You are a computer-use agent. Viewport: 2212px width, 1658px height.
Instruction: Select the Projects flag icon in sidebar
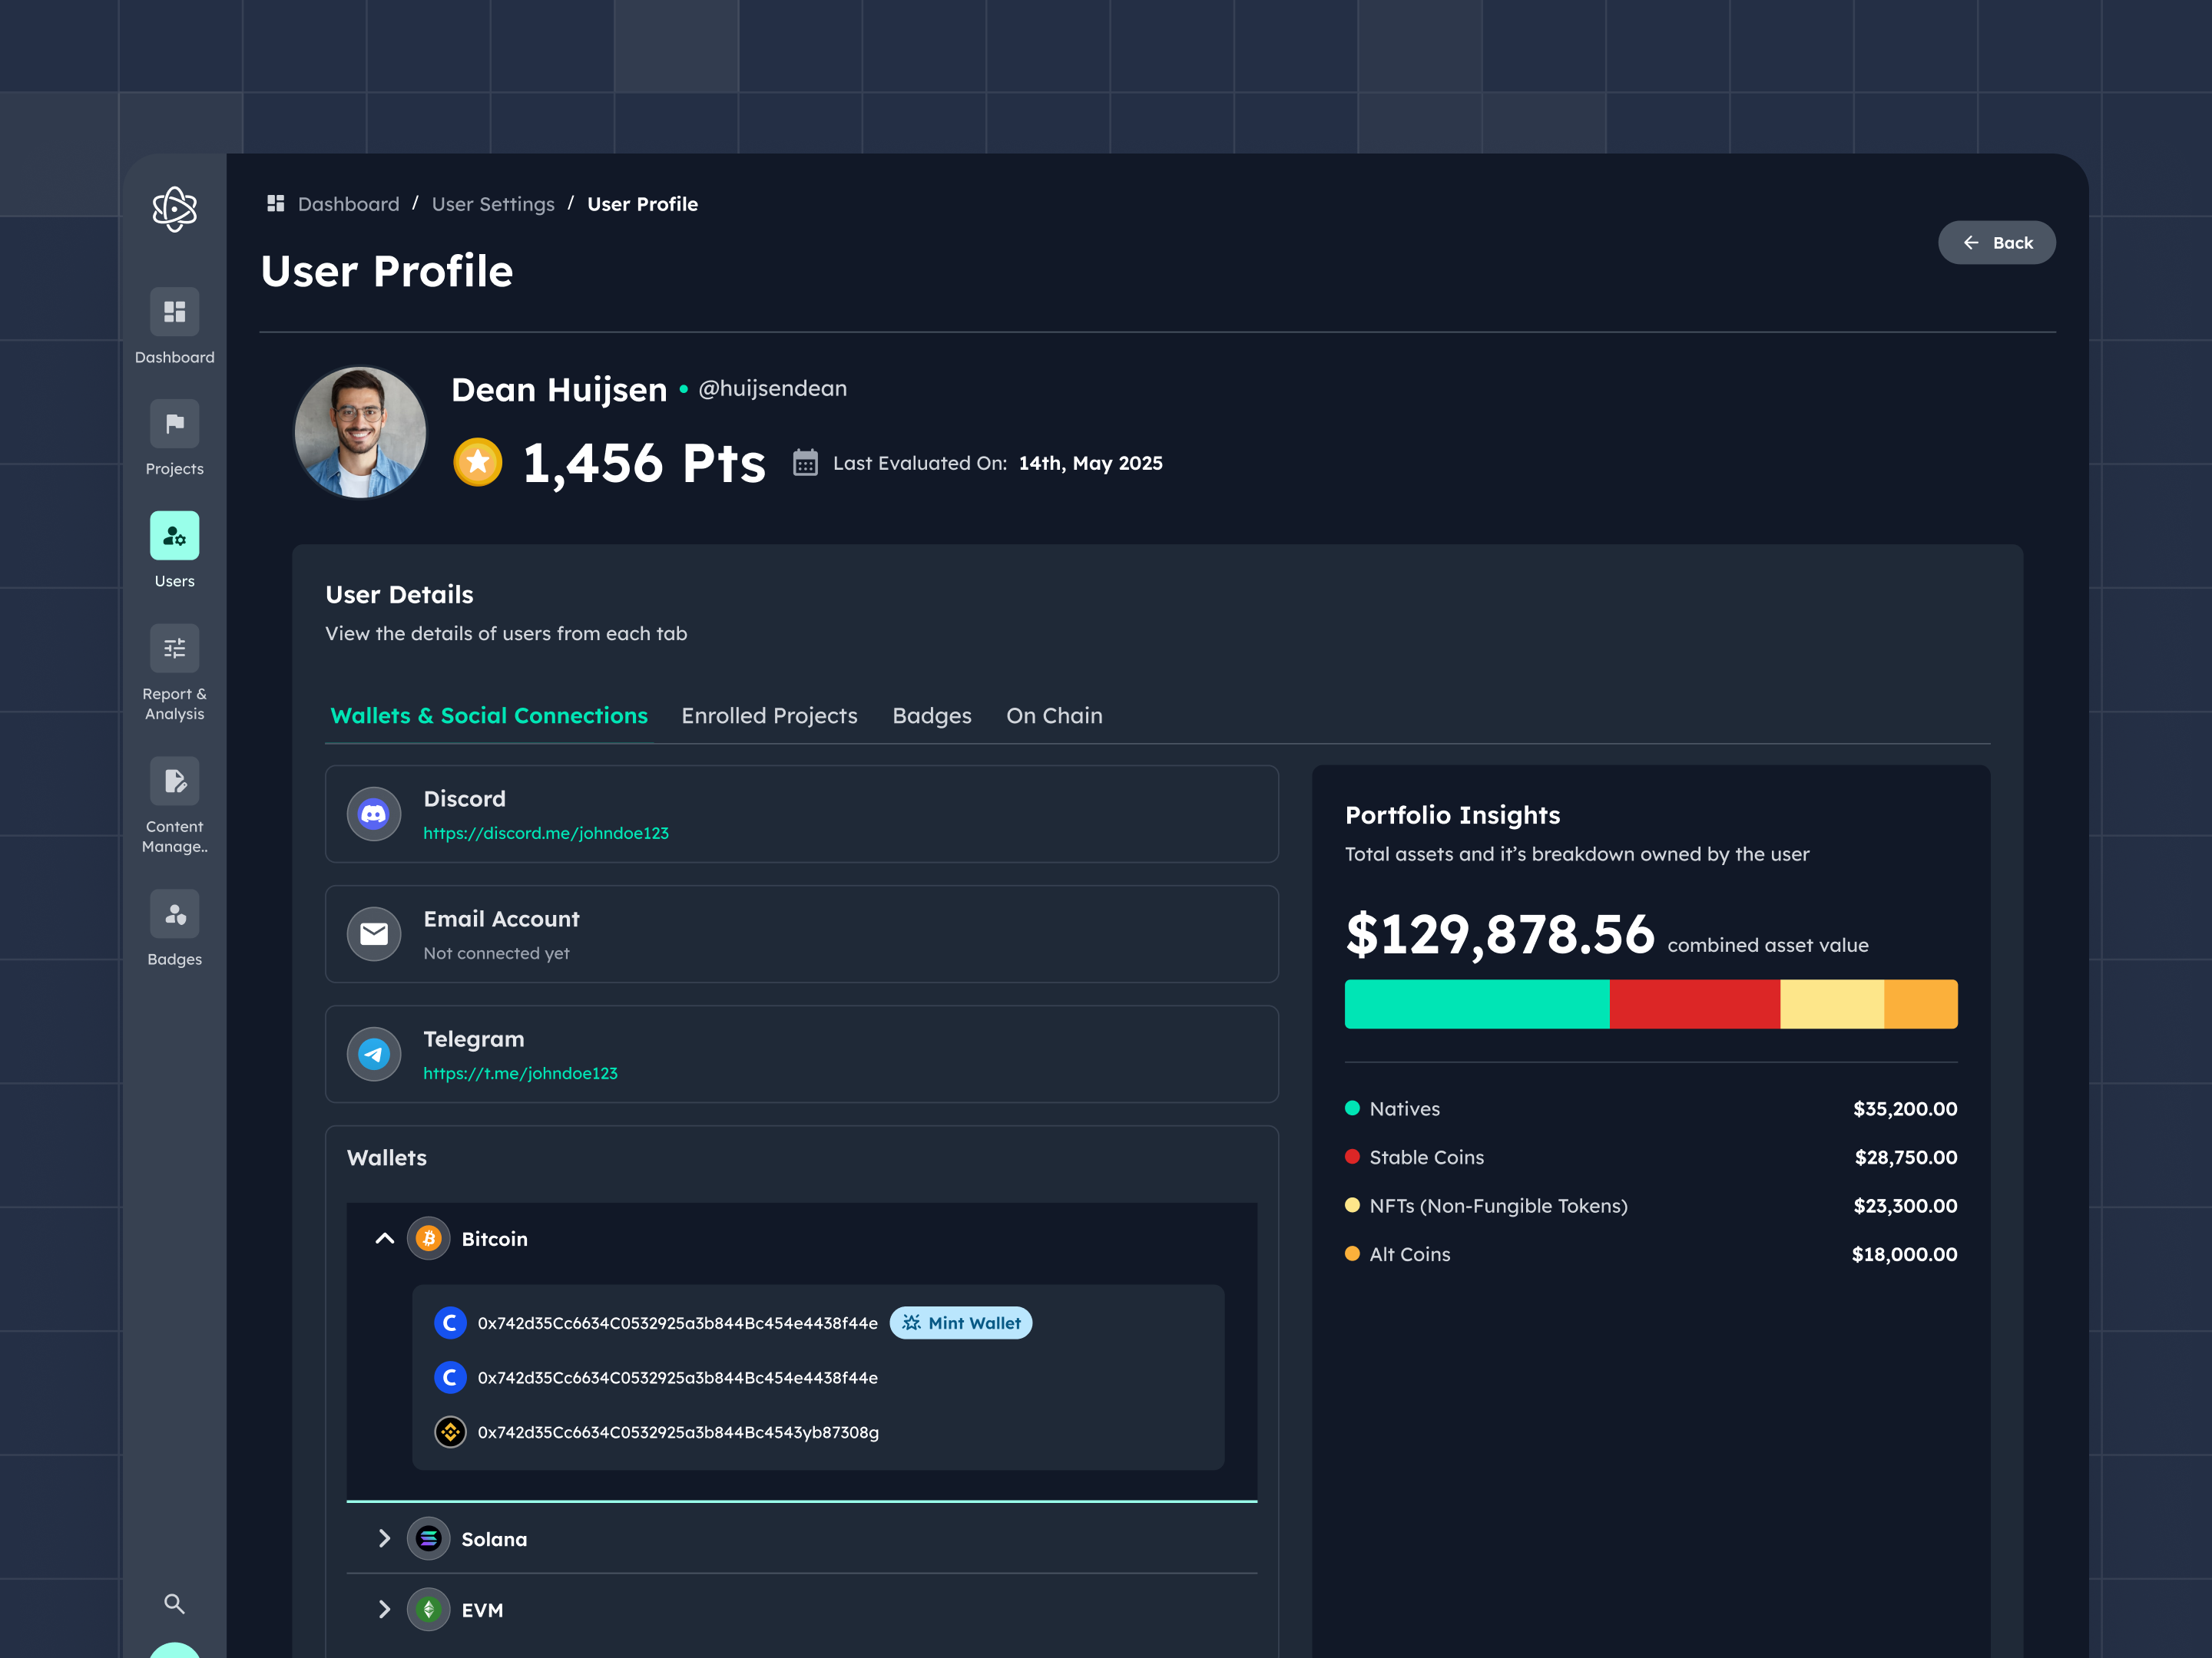coord(174,424)
